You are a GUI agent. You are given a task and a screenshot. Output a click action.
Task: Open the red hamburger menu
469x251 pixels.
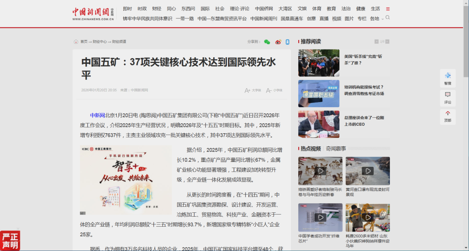tap(388, 8)
